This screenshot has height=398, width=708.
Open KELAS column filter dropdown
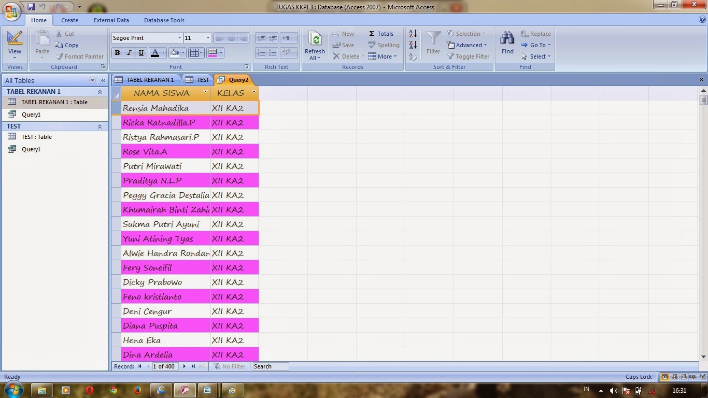click(x=254, y=92)
